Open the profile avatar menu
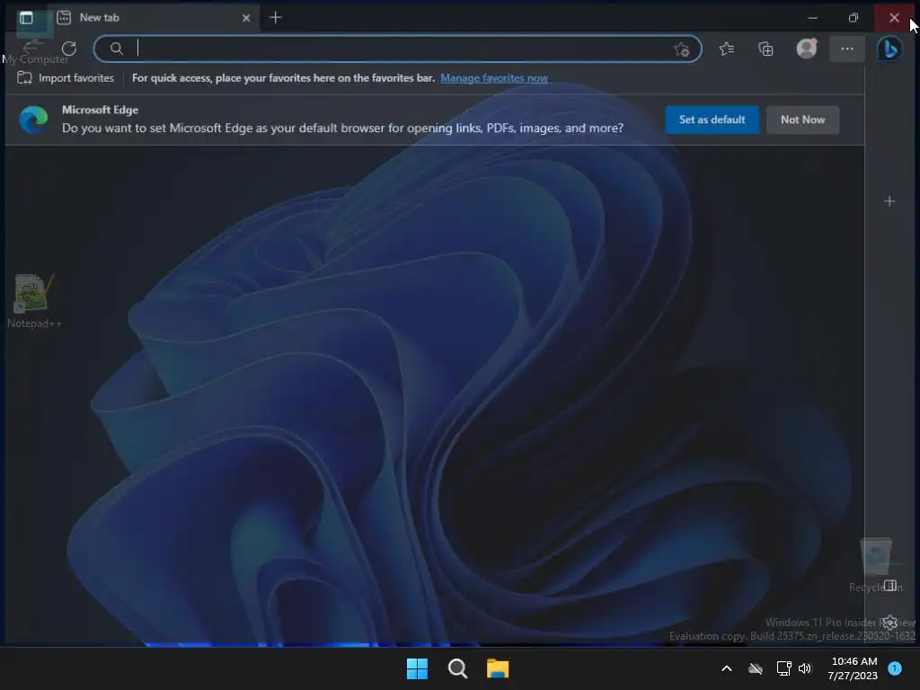 pyautogui.click(x=807, y=49)
